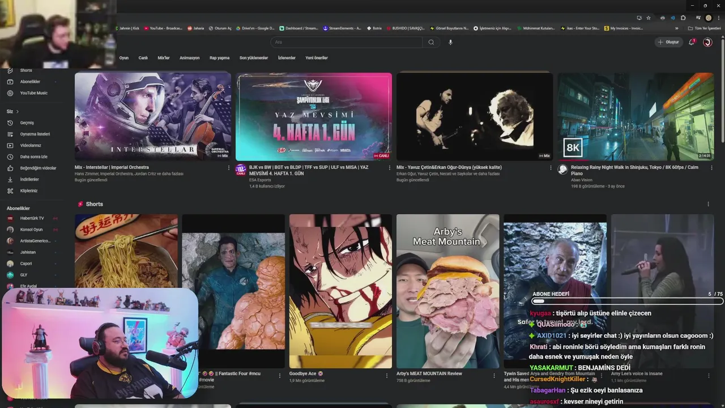The width and height of the screenshot is (725, 408).
Task: Open YouTube Music from the sidebar
Action: point(33,93)
